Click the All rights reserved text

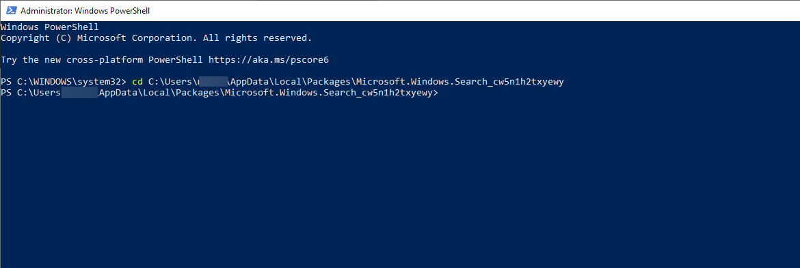[257, 38]
